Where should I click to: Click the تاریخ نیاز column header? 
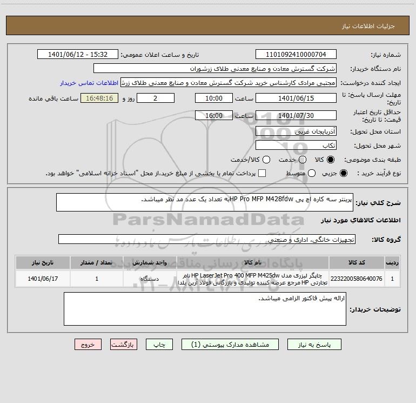pyautogui.click(x=43, y=262)
